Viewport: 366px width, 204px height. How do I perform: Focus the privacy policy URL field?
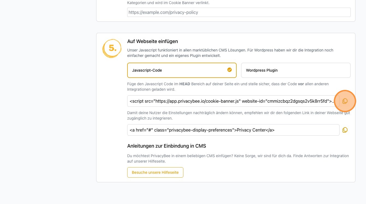pyautogui.click(x=239, y=12)
